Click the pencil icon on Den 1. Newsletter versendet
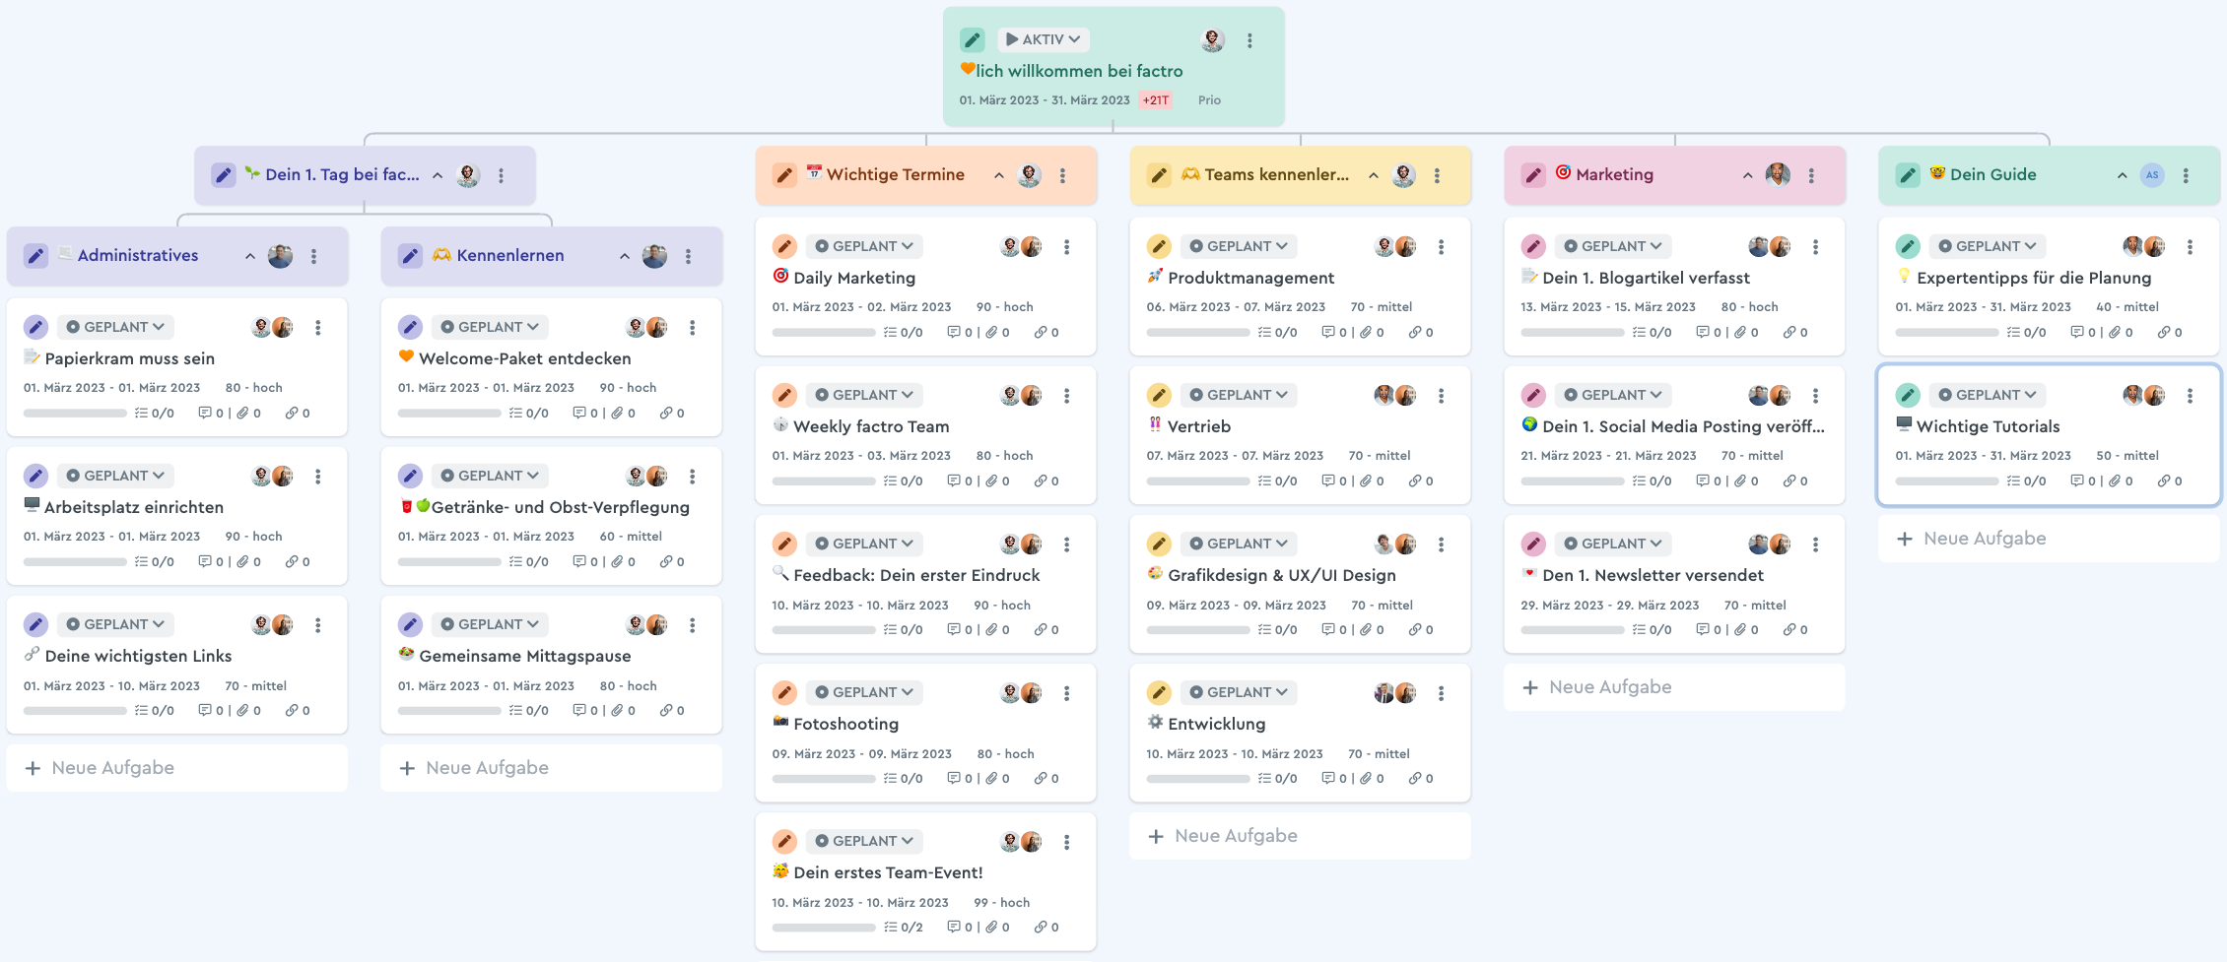This screenshot has height=962, width=2227. point(1533,545)
